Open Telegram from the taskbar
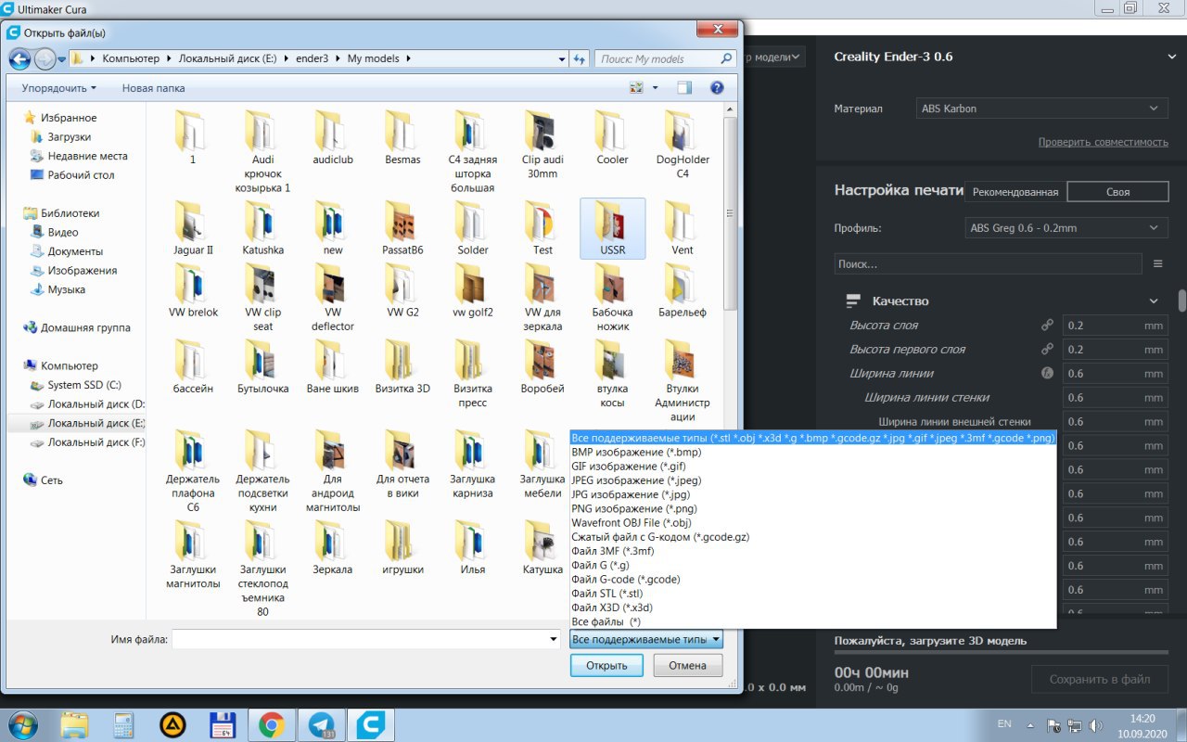The height and width of the screenshot is (742, 1187). pos(323,724)
